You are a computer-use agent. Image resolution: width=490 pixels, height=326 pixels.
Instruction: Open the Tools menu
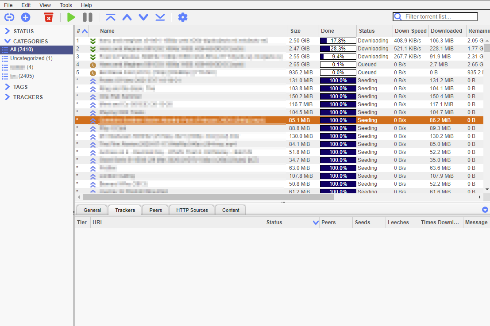coord(66,5)
